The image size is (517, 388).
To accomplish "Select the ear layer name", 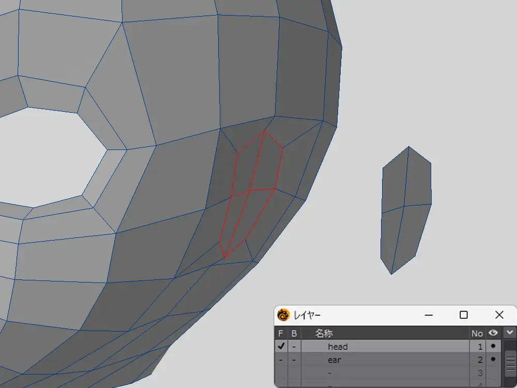I will point(334,360).
